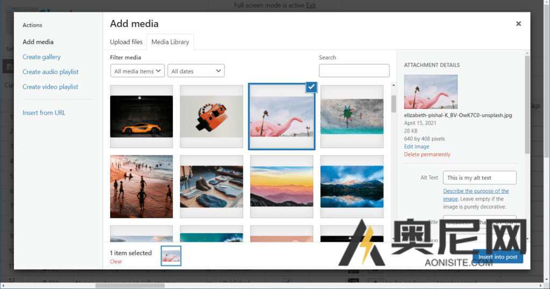Click Clear selection link
The width and height of the screenshot is (550, 289).
116,261
